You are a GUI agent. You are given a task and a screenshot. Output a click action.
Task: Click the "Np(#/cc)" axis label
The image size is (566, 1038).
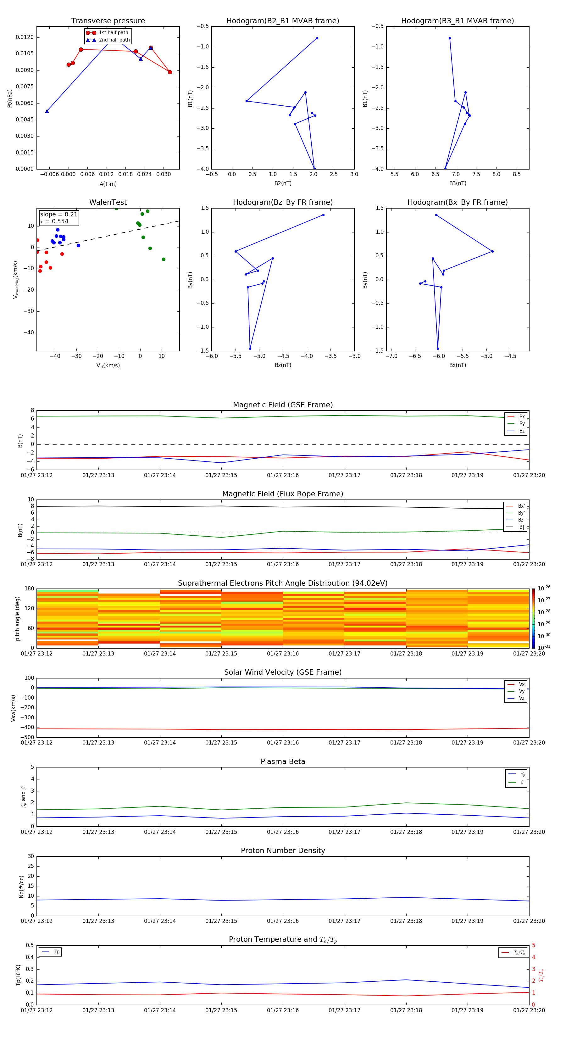[x=21, y=886]
